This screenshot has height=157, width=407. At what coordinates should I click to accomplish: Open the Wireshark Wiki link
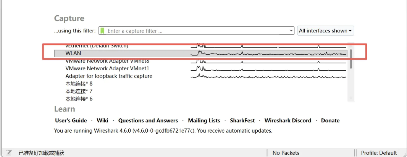pos(102,120)
